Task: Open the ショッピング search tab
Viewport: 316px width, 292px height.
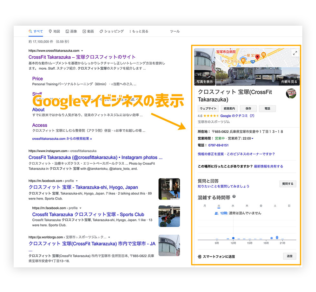Action: click(x=112, y=31)
